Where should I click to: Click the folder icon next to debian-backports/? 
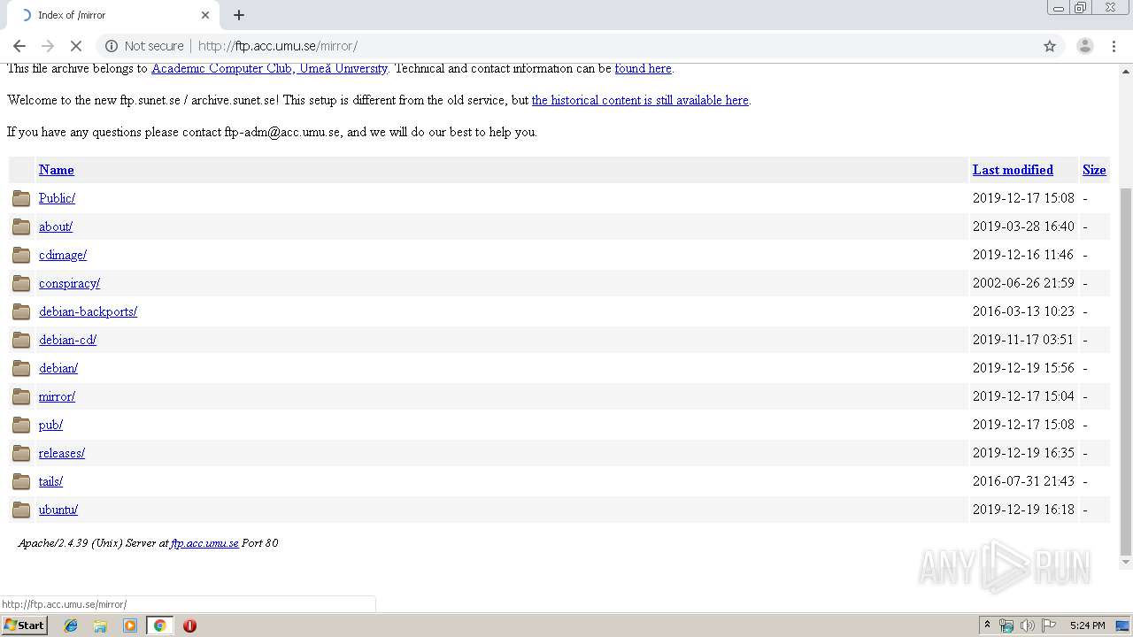[x=21, y=311]
